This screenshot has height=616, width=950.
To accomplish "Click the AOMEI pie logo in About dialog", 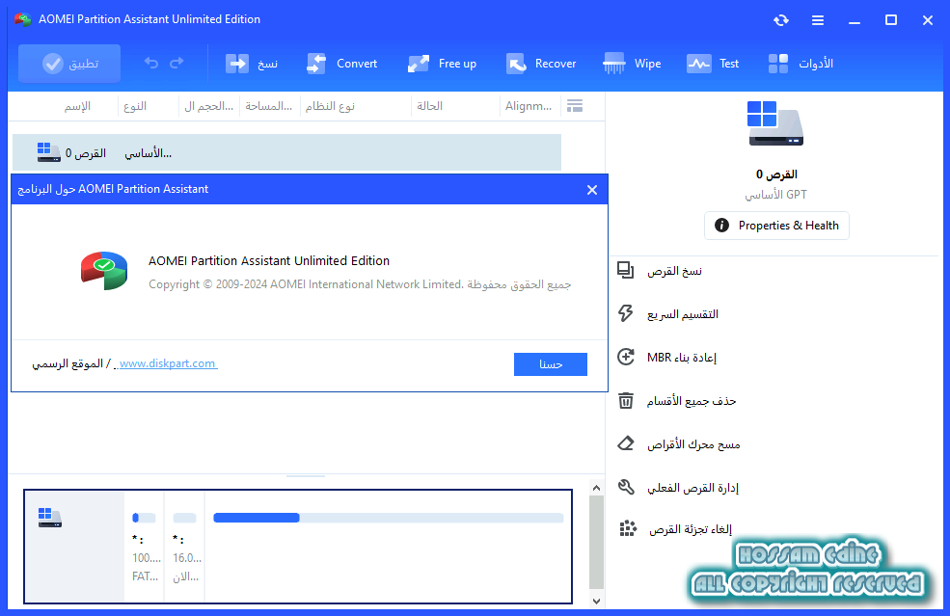I will (104, 271).
